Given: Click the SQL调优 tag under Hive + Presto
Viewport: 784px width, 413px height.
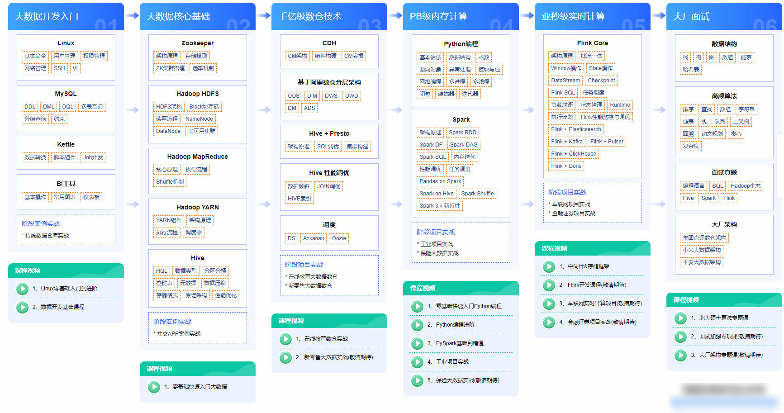Looking at the screenshot, I should tap(328, 147).
